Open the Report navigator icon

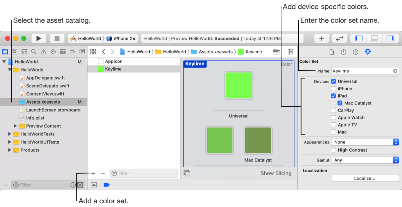pyautogui.click(x=82, y=52)
